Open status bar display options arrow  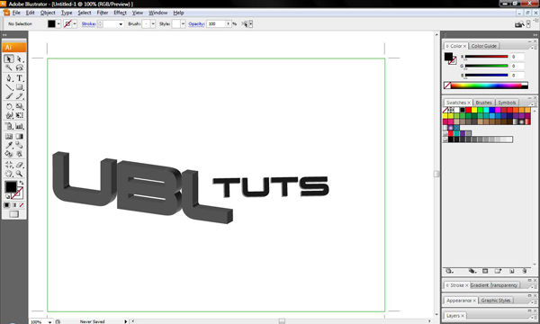tap(126, 321)
